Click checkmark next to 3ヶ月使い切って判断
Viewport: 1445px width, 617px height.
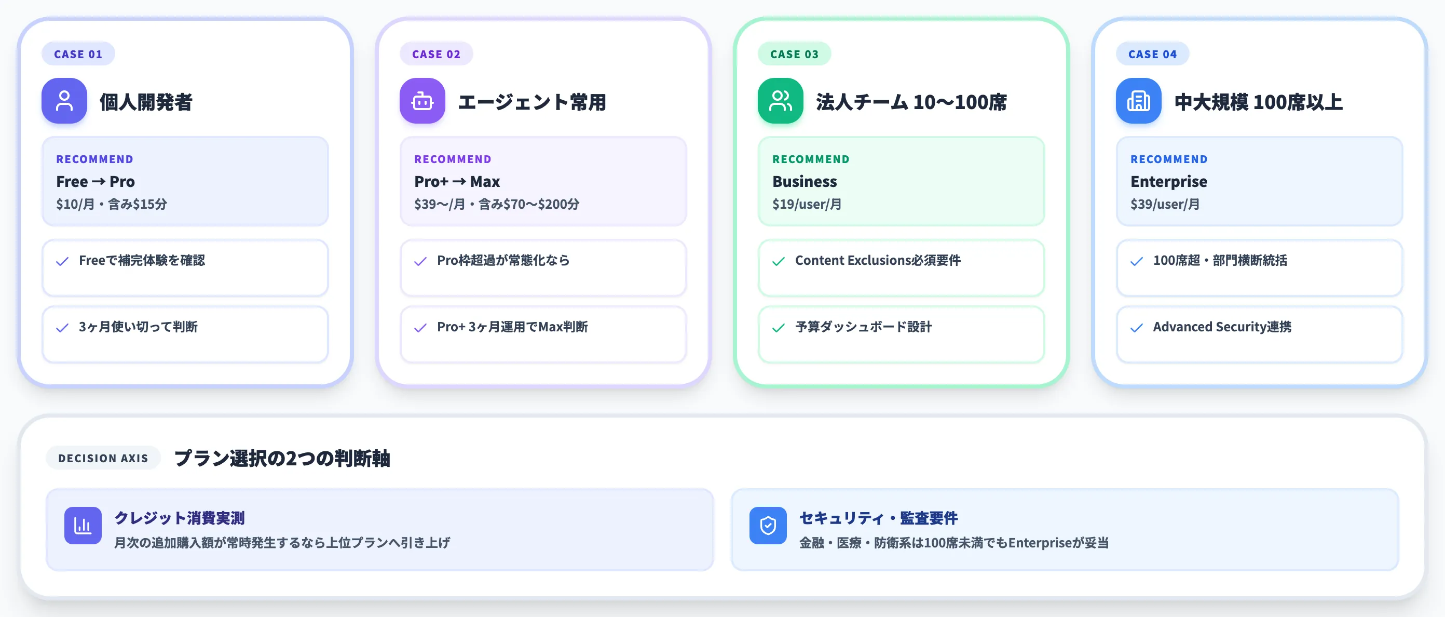click(62, 327)
